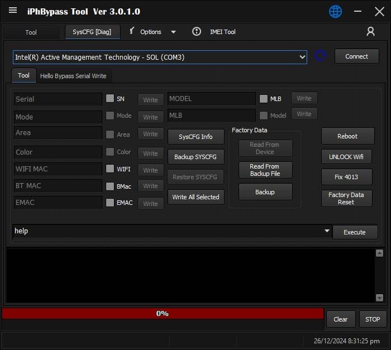Image resolution: width=391 pixels, height=350 pixels.
Task: Open the Options menu
Action: pyautogui.click(x=151, y=32)
